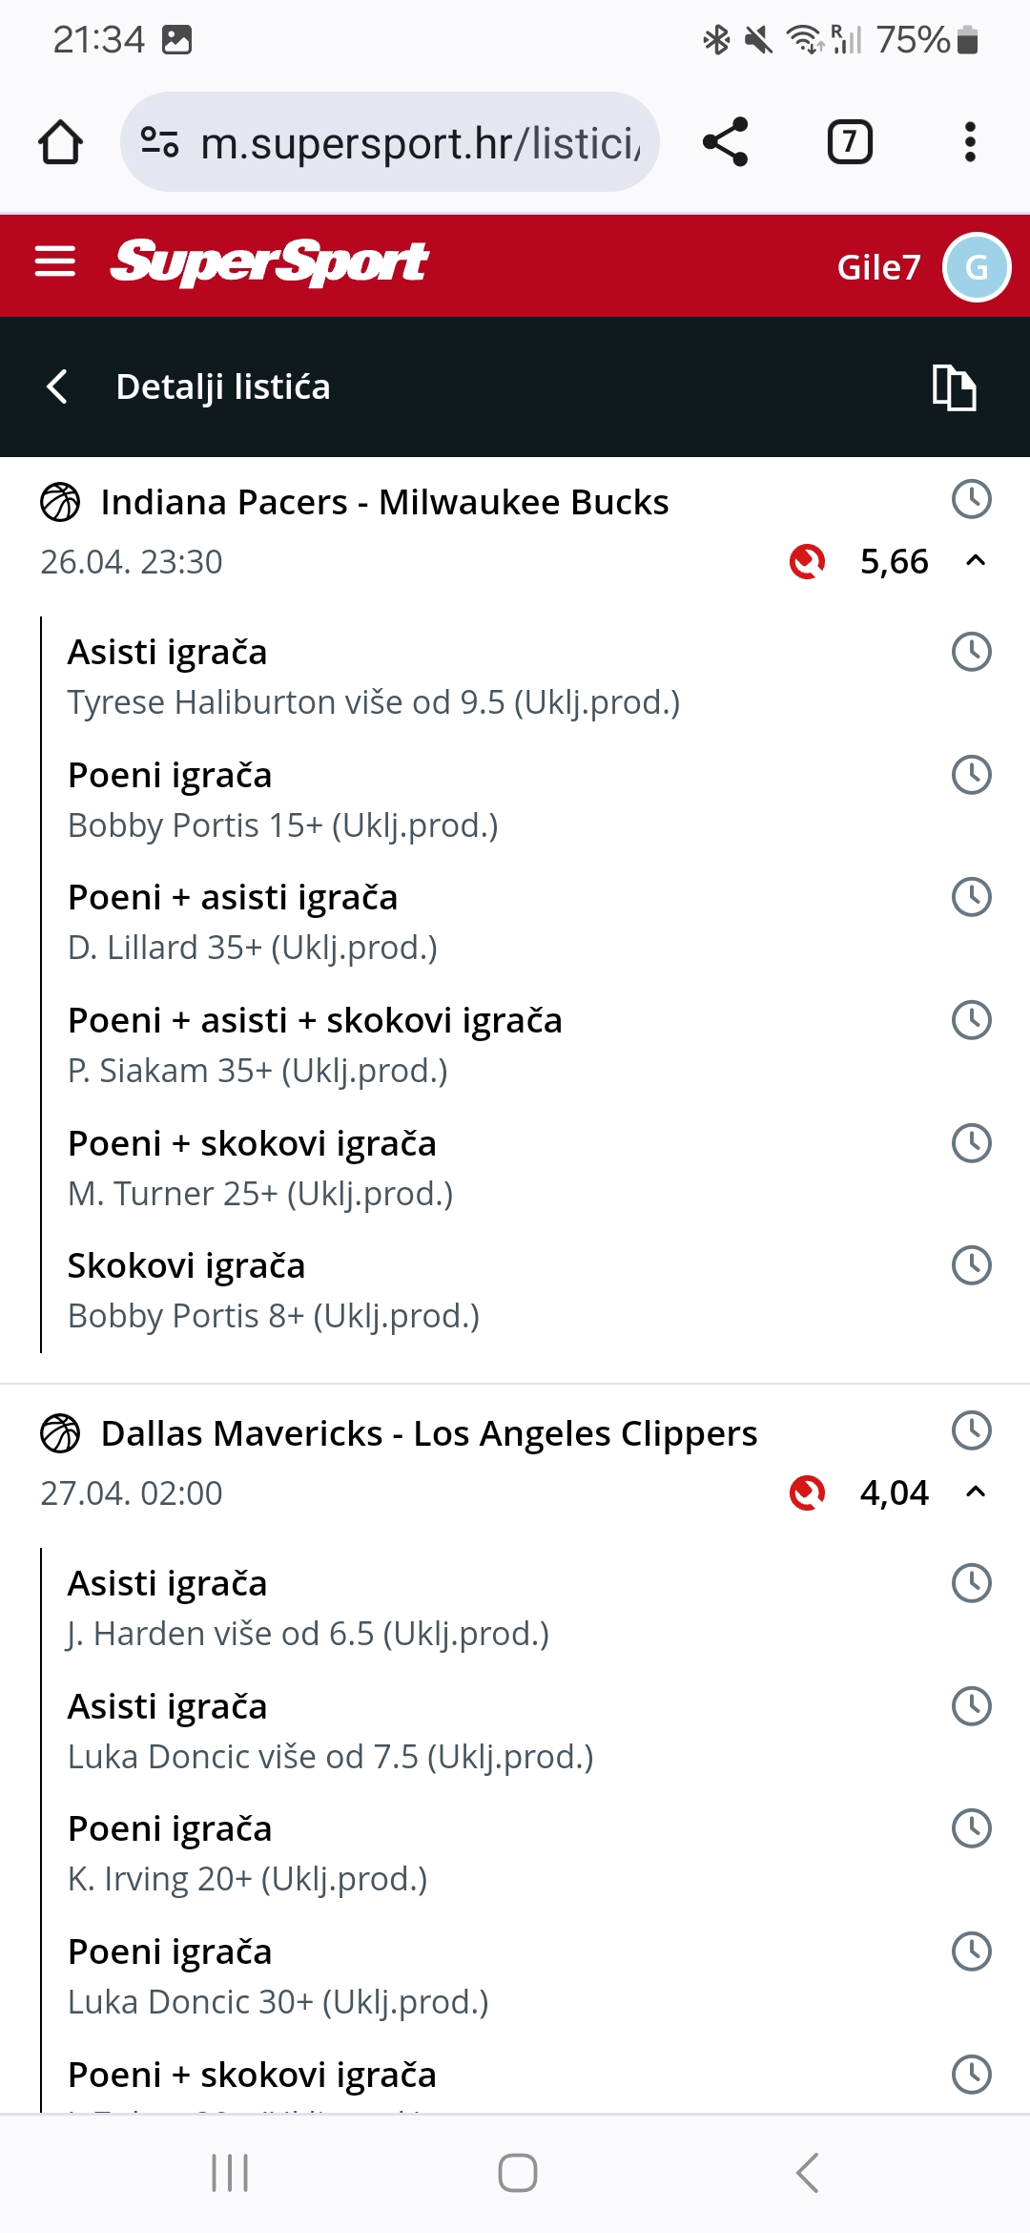The image size is (1030, 2233).
Task: Open the SuperSport hamburger menu
Action: click(x=55, y=261)
